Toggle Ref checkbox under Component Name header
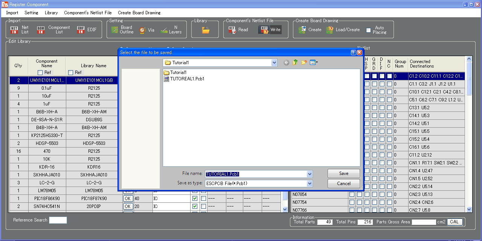This screenshot has width=482, height=241. click(40, 72)
